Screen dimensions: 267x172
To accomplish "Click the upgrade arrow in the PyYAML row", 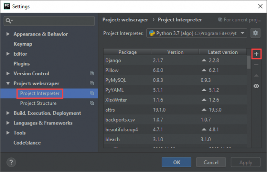I will coord(204,90).
